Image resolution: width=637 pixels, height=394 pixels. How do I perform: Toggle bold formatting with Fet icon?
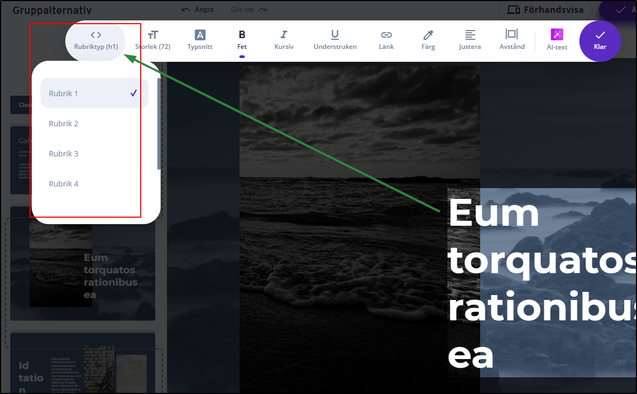242,40
